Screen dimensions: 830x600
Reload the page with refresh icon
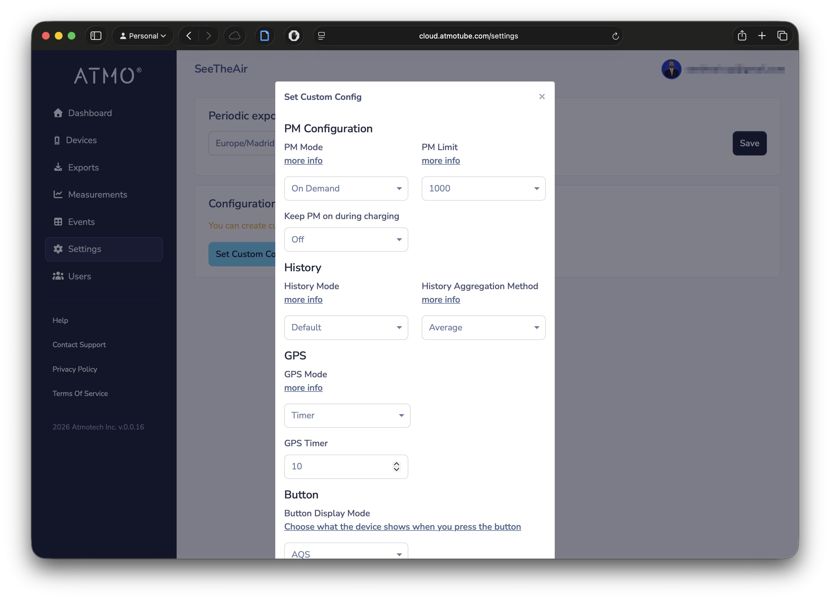click(x=615, y=36)
